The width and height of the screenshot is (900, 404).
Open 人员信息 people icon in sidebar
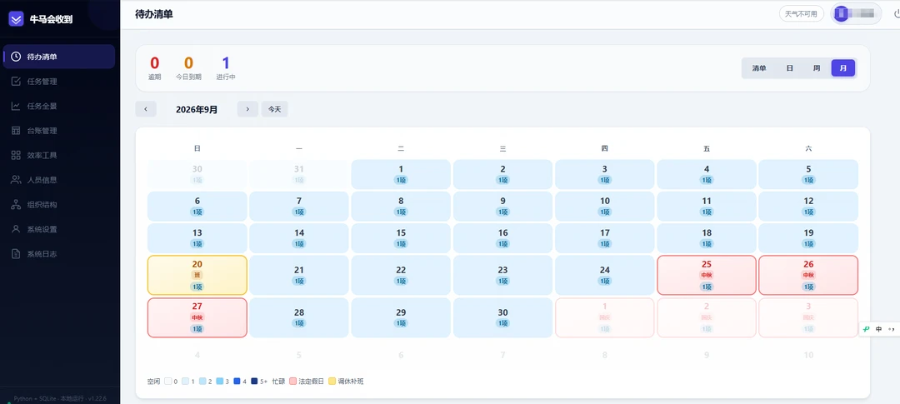(x=16, y=180)
